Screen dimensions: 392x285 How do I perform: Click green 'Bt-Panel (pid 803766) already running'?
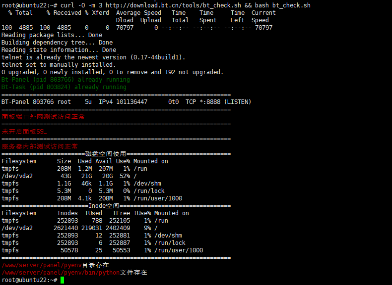click(65, 80)
